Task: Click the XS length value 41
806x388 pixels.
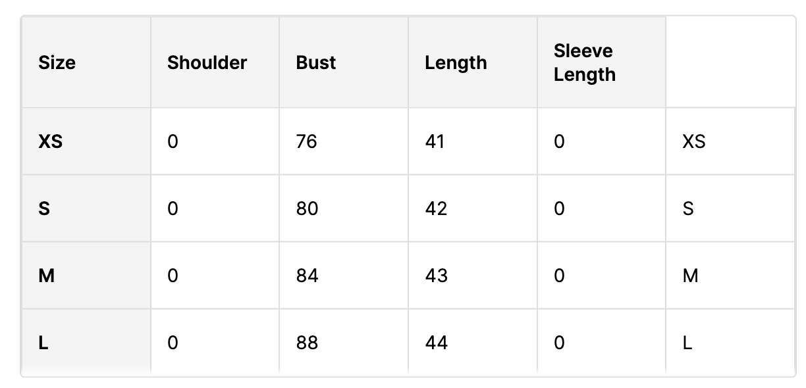Action: coord(435,141)
